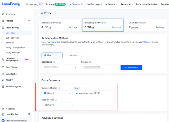
Task: Open the Solutions menu dropdown
Action: (x=111, y=4)
